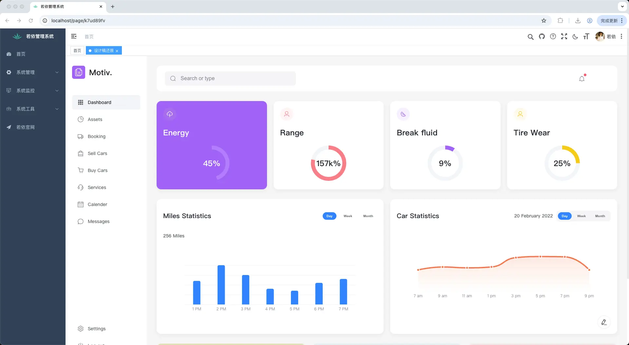The image size is (629, 345).
Task: Select Month in Car Statistics
Action: (x=600, y=216)
